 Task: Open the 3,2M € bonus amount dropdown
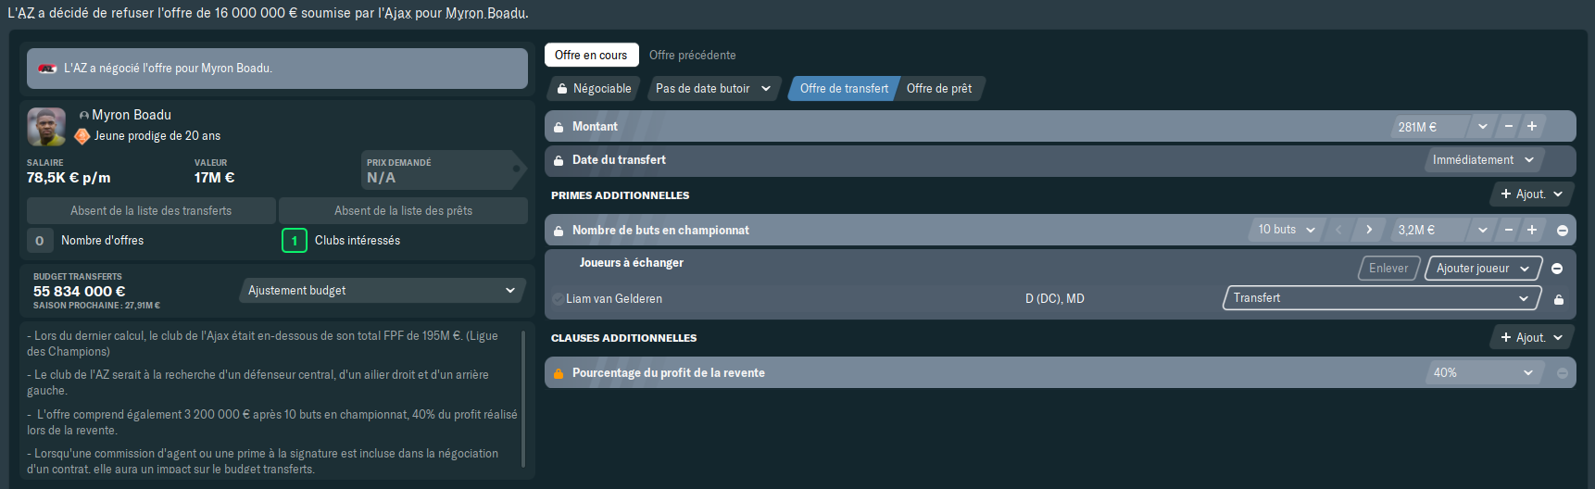(1483, 230)
